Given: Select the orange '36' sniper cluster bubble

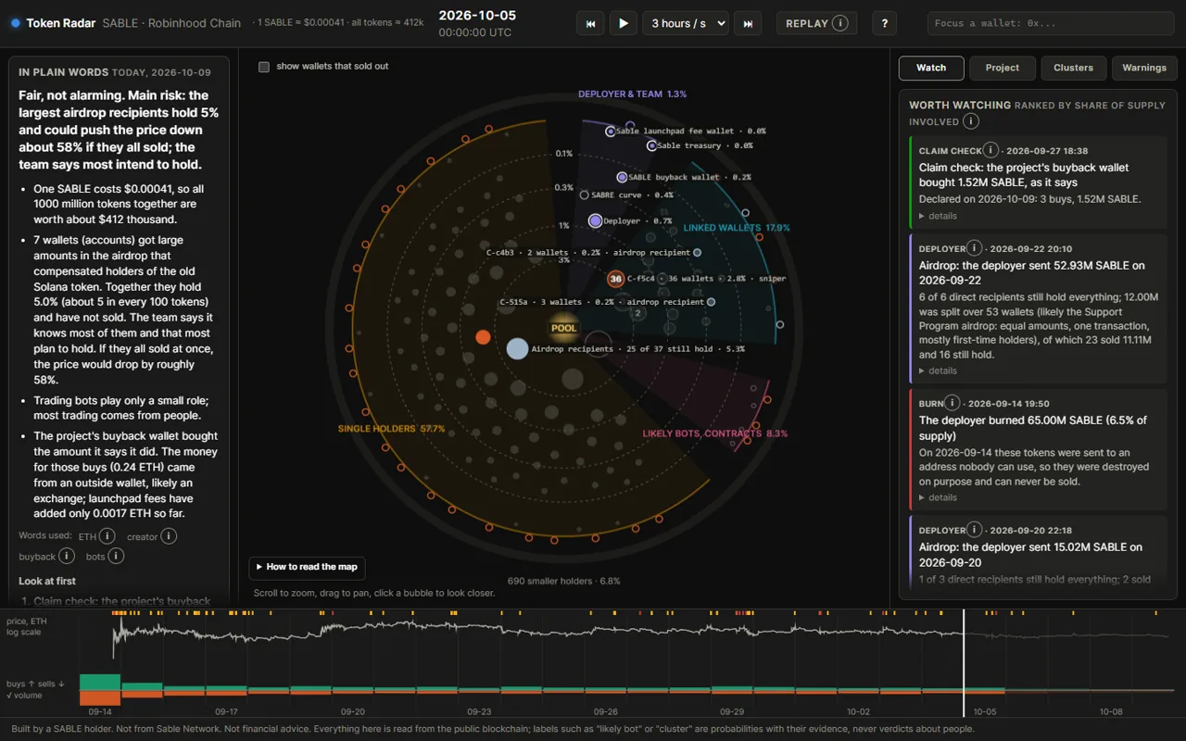Looking at the screenshot, I should pyautogui.click(x=615, y=279).
